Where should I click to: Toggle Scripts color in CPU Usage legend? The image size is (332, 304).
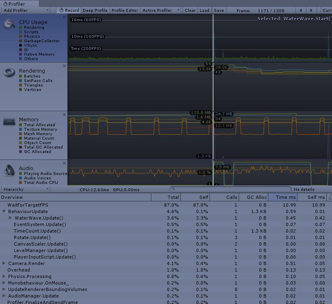[x=21, y=32]
